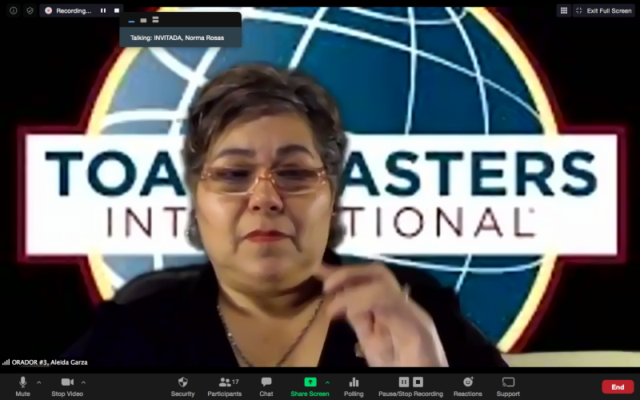Open Polling
This screenshot has height=400, width=640.
coord(354,387)
